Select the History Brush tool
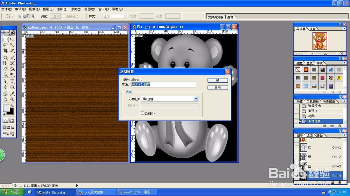This screenshot has width=350, height=196. pos(12,63)
